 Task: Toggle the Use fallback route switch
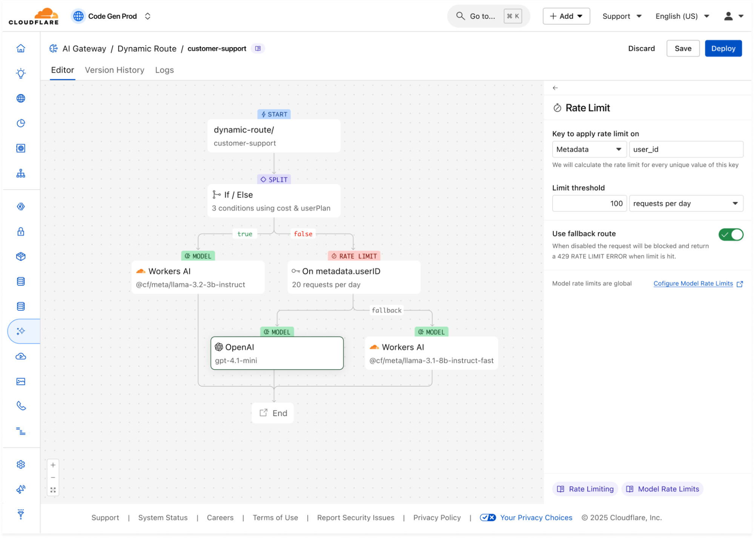(x=731, y=235)
